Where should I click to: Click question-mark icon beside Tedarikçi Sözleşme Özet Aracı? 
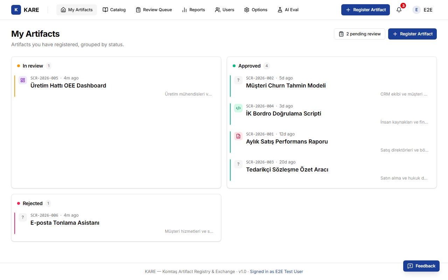coord(238,164)
